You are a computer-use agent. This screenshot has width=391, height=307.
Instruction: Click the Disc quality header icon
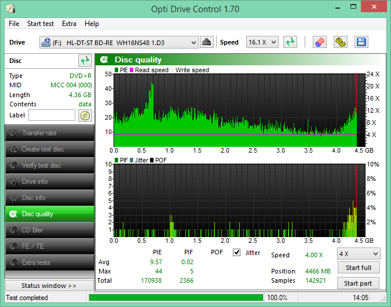coord(104,60)
